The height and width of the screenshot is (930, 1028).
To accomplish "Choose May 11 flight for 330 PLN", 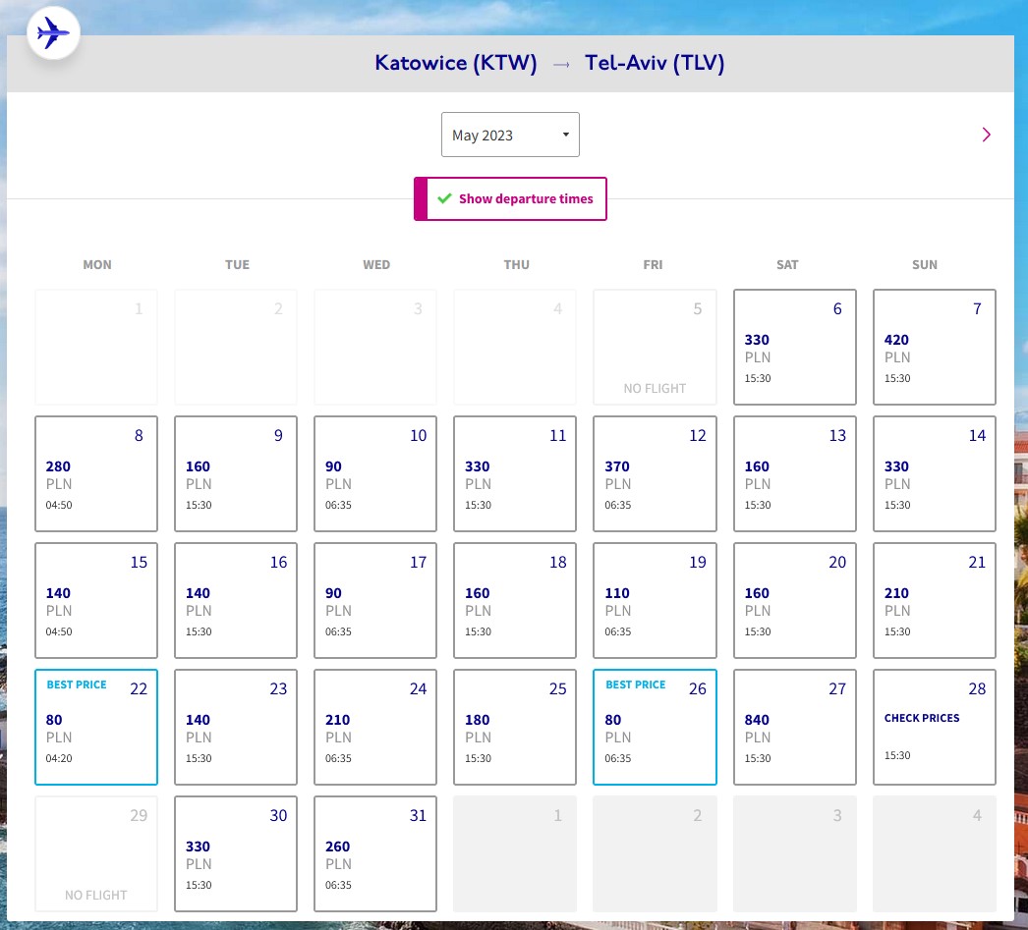I will pyautogui.click(x=515, y=473).
